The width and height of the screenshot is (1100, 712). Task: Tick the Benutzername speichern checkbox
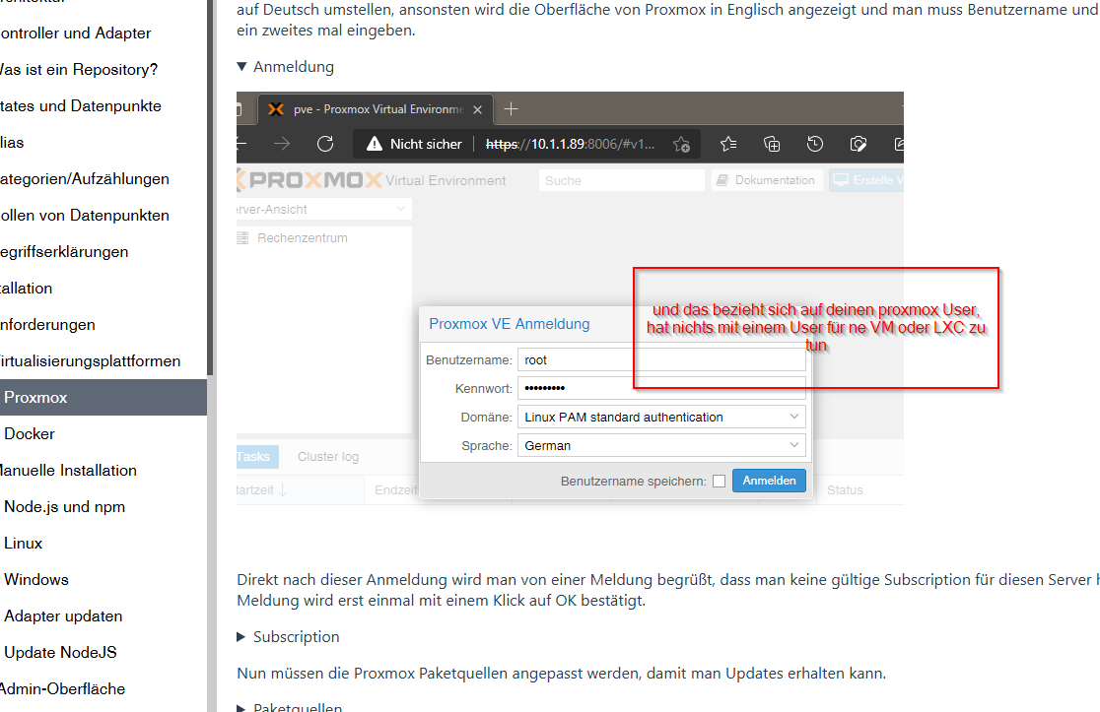pyautogui.click(x=720, y=482)
